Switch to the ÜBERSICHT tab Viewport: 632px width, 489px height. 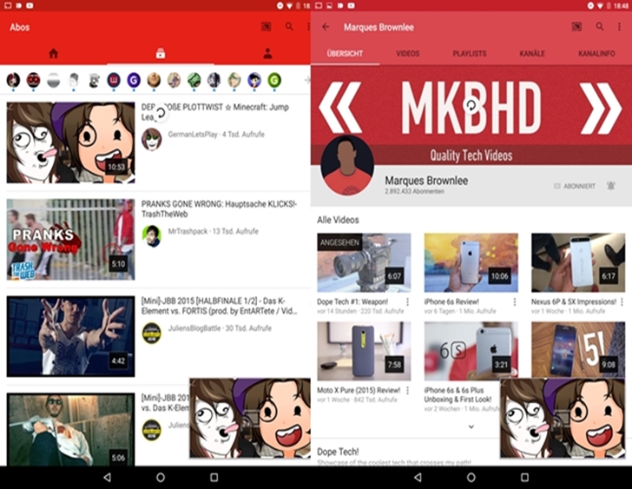345,53
